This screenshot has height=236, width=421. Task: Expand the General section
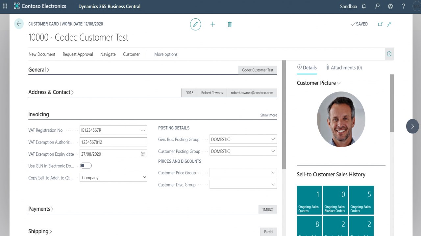point(39,70)
